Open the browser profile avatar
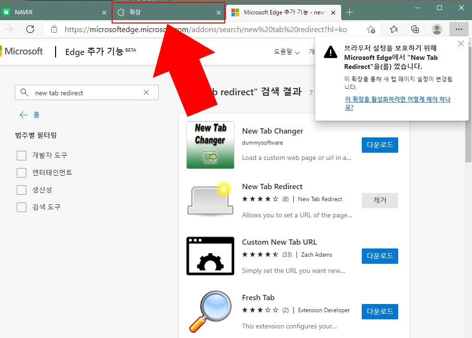The height and width of the screenshot is (338, 472). pos(437,29)
